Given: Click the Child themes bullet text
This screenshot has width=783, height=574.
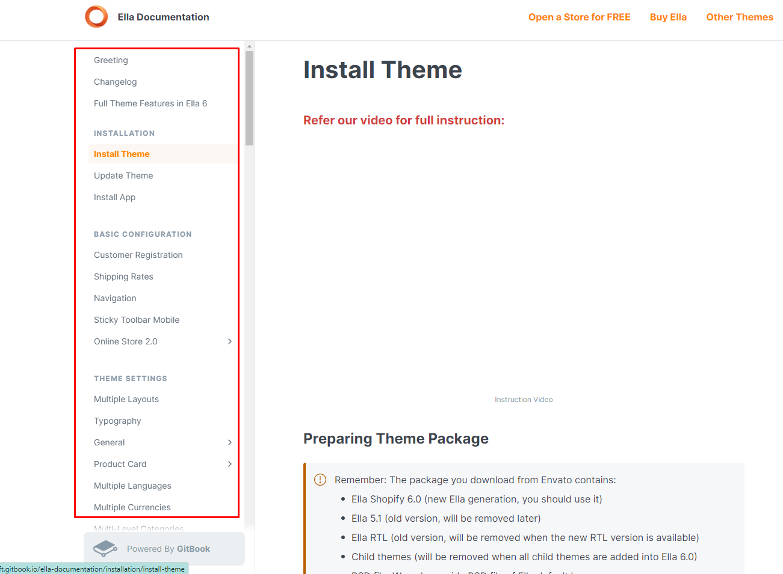Looking at the screenshot, I should click(524, 557).
